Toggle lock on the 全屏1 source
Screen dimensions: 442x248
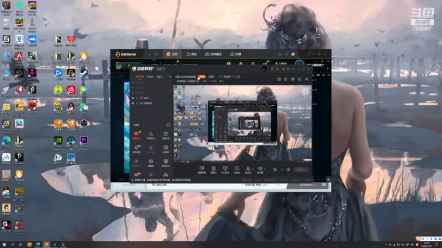(x=137, y=98)
